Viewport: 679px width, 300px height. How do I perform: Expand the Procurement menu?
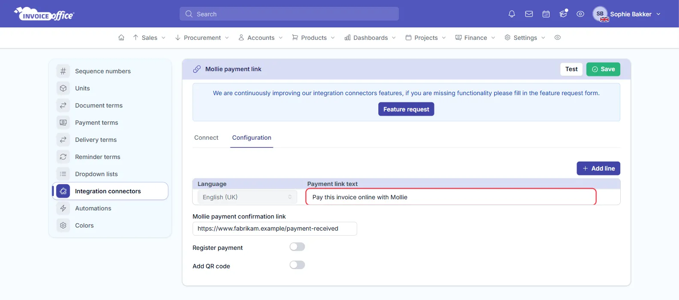[202, 38]
